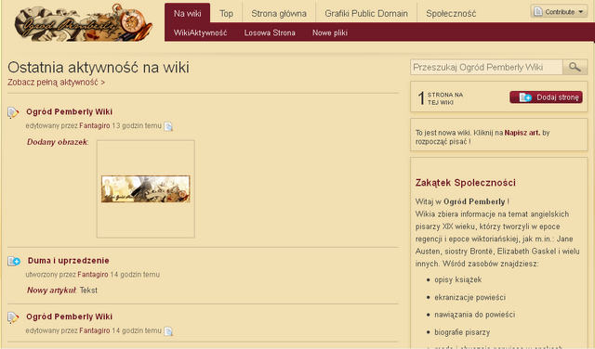Click Fantagiro link in the 13 godzin temu entry
The height and width of the screenshot is (349, 595).
point(95,126)
